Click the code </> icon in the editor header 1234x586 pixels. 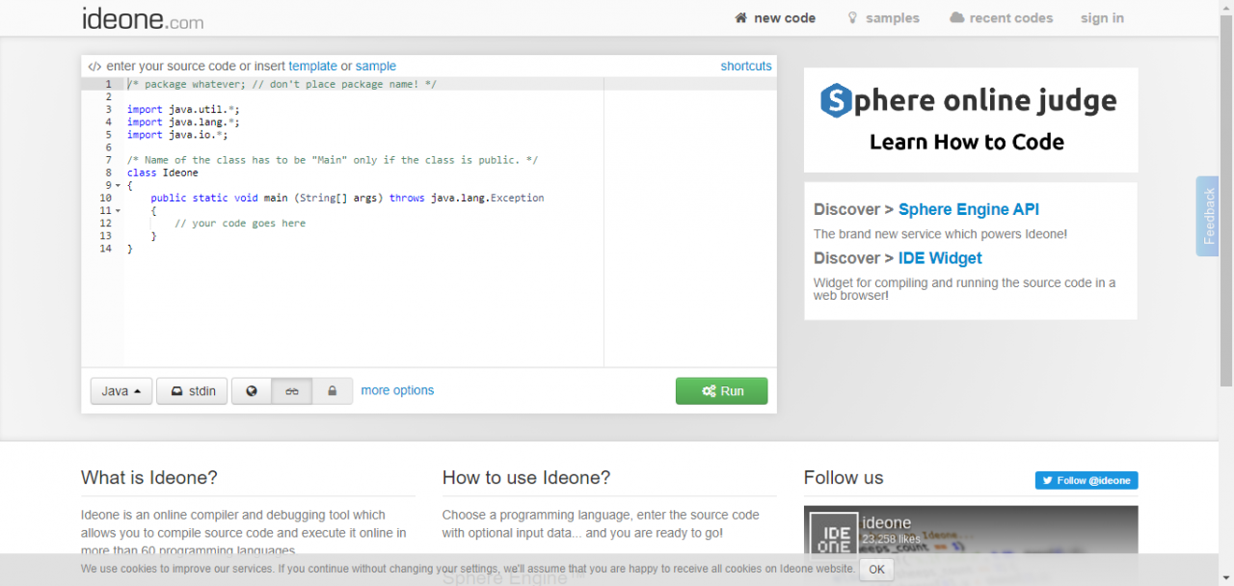(x=94, y=66)
